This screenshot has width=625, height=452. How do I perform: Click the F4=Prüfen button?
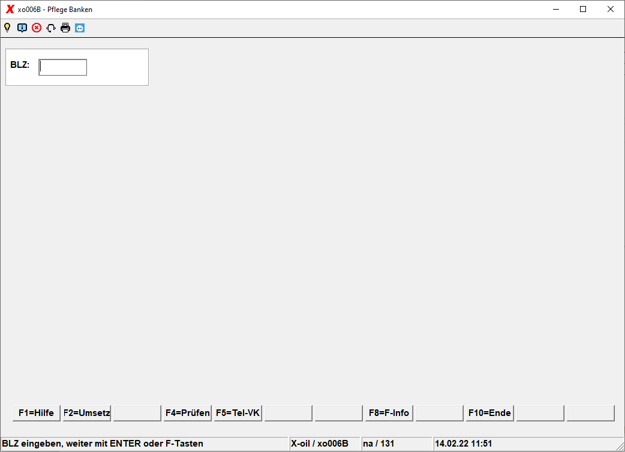coord(187,413)
